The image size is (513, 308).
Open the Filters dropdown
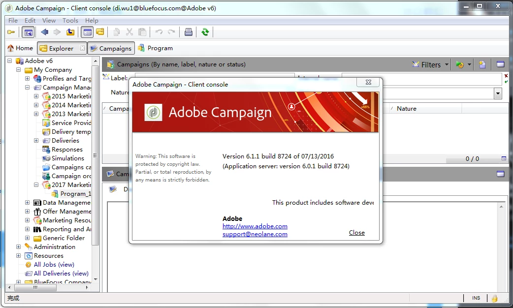(x=430, y=65)
